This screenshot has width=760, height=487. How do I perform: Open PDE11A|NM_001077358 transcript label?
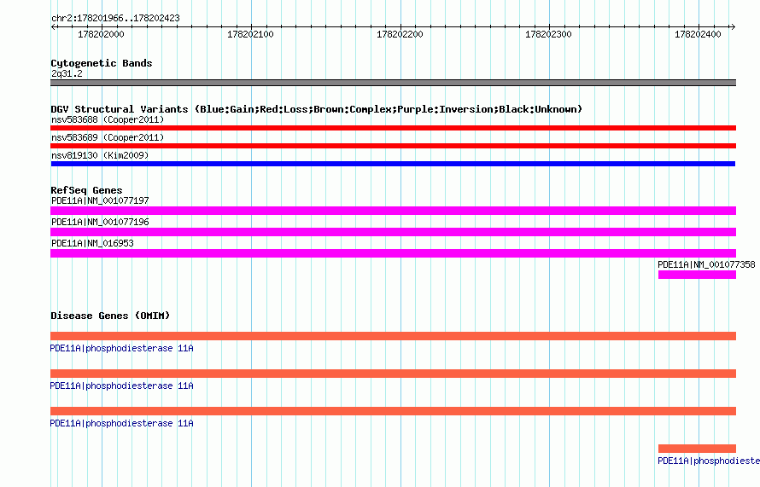click(x=706, y=264)
